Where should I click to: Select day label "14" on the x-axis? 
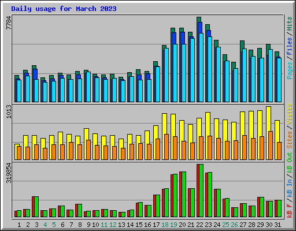(x=130, y=225)
